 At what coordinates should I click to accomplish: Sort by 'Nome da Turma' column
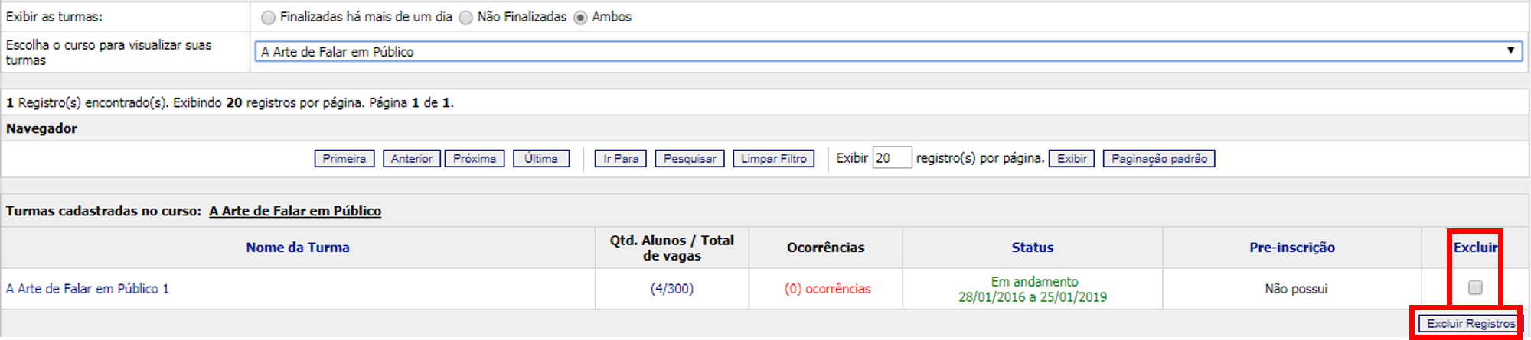(x=297, y=248)
